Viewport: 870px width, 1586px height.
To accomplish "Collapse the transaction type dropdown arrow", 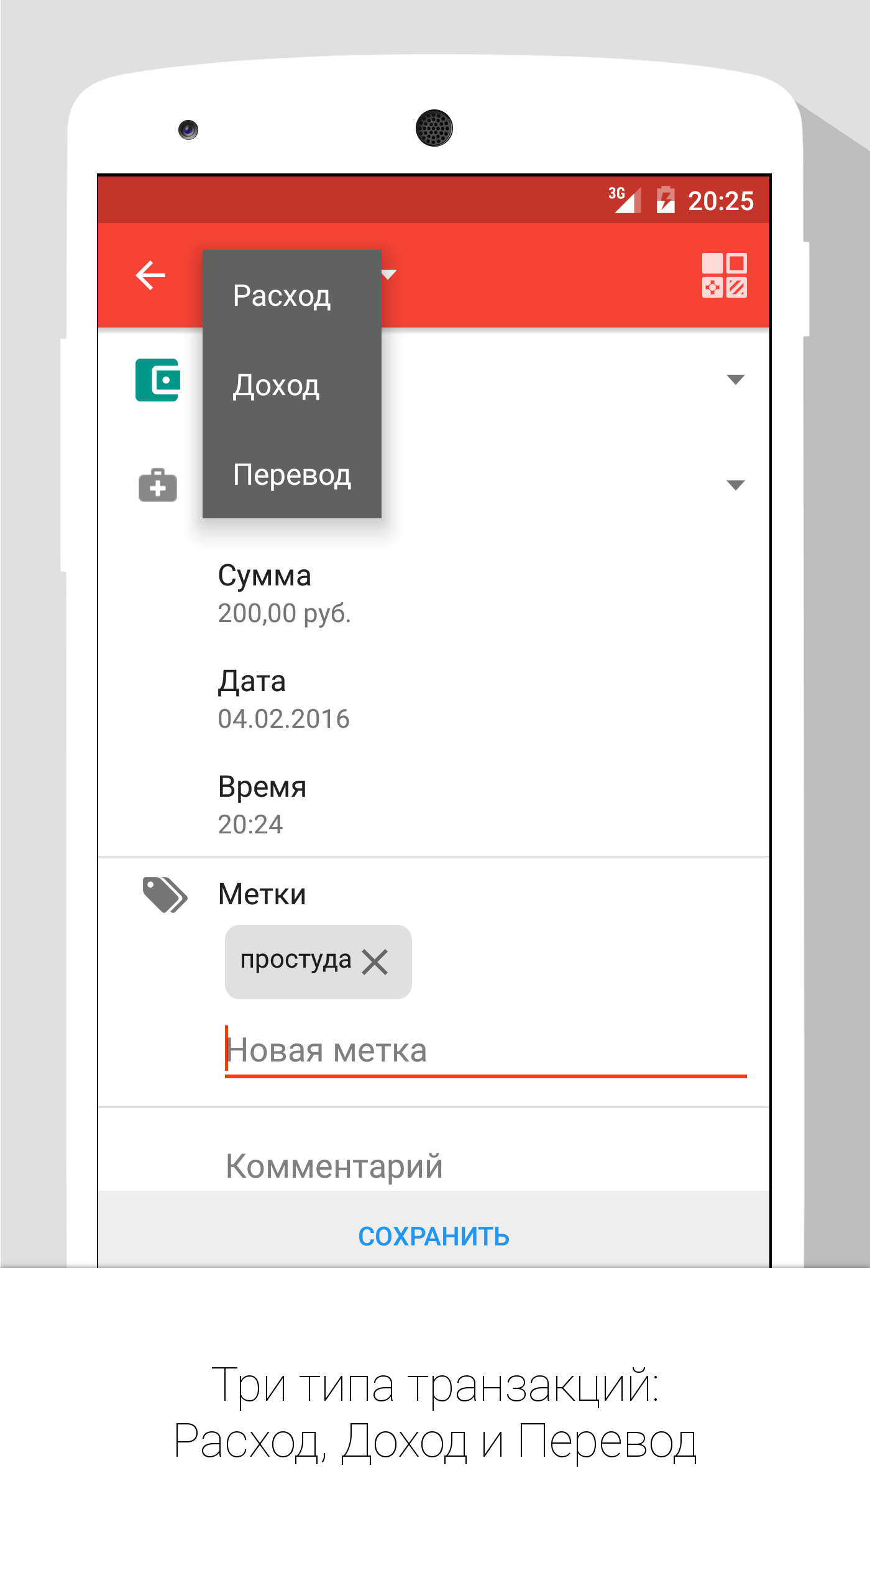I will point(389,274).
